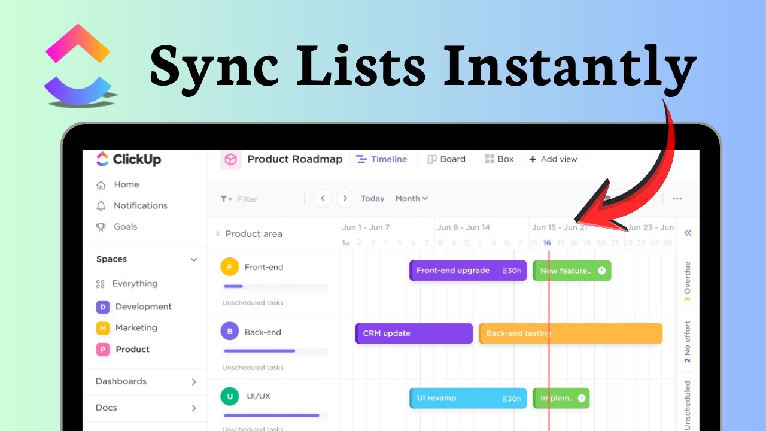Open the Filter control

coord(239,199)
